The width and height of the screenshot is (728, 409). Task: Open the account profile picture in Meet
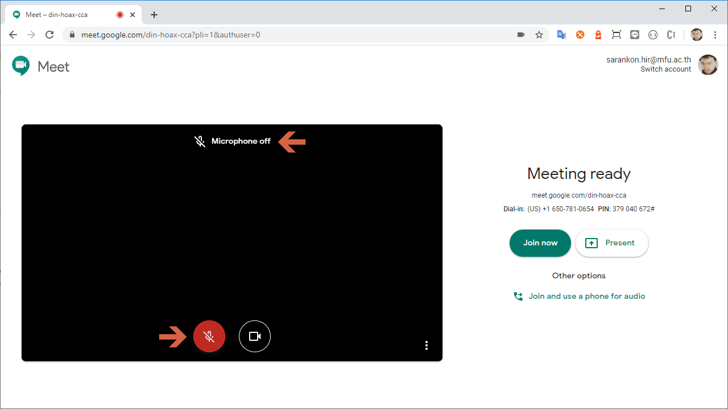pos(708,65)
